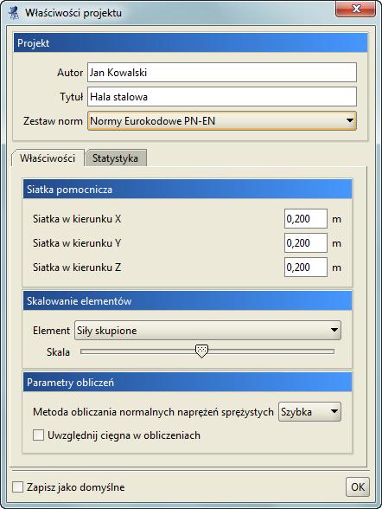Open the Zestaw norm dropdown arrow
This screenshot has height=509, width=382.
point(350,121)
